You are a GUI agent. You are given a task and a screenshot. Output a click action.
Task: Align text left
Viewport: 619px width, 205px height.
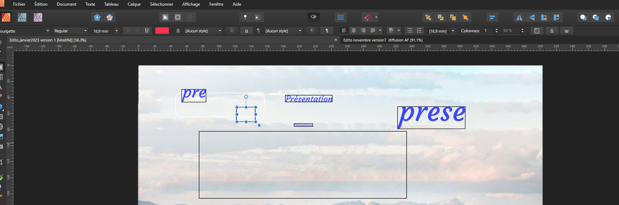point(343,30)
